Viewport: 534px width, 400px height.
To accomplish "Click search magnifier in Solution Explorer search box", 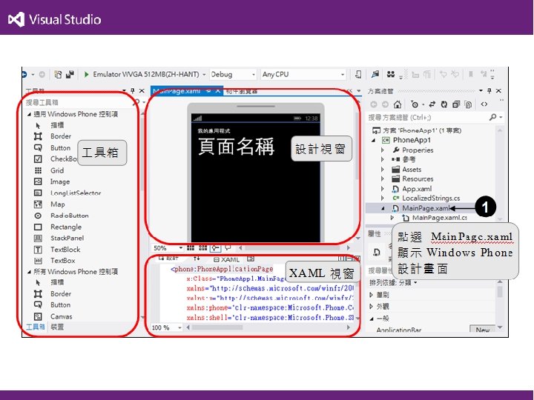I will (492, 117).
